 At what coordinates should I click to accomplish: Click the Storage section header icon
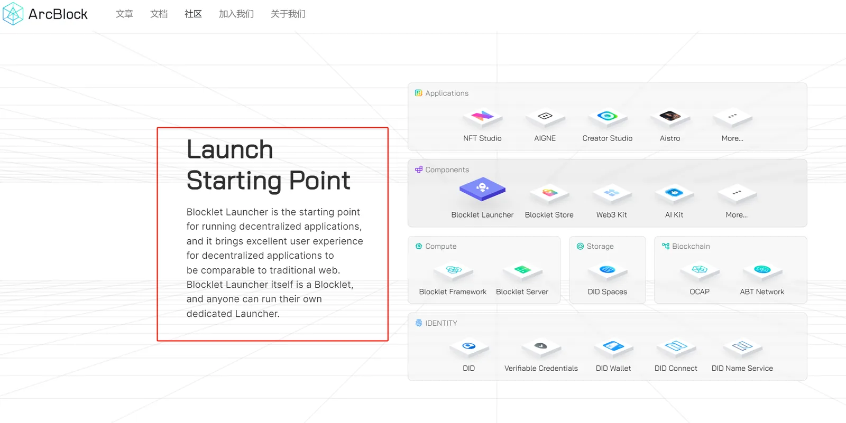tap(580, 246)
